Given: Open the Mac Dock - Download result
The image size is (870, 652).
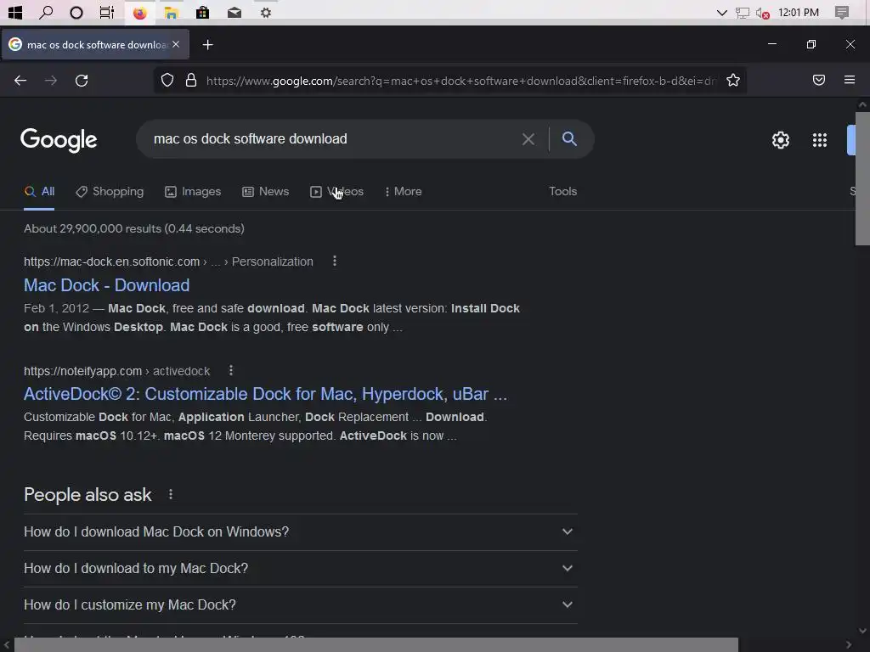Looking at the screenshot, I should pos(106,285).
